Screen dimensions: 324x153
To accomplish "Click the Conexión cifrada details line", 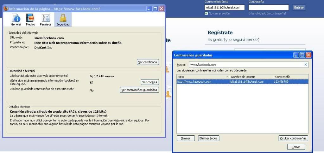I will tap(58, 111).
